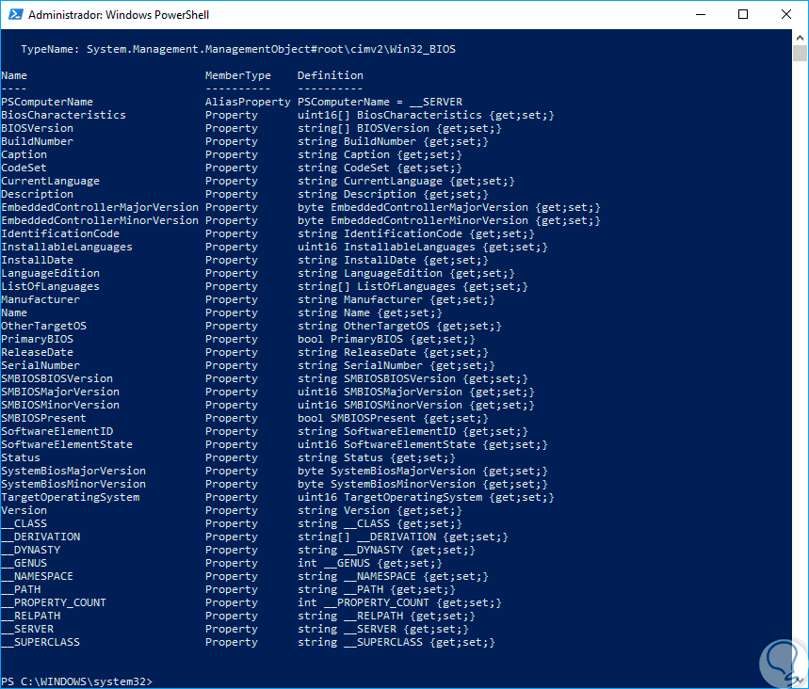Select the SystemBiosMinorVersion property name
809x689 pixels.
pos(73,484)
